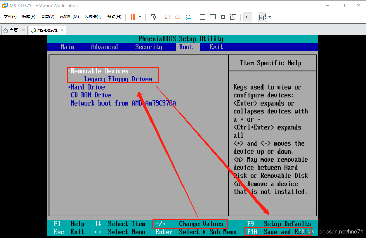
Task: Click the Item Specific Help heading
Action: pyautogui.click(x=271, y=63)
